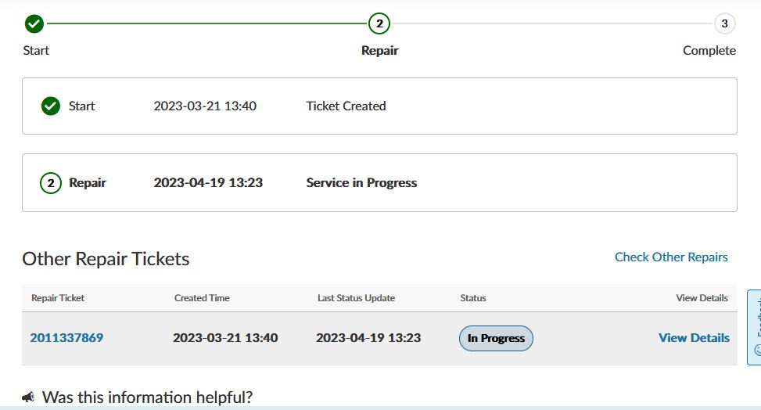Open repair ticket 2011337869

66,338
